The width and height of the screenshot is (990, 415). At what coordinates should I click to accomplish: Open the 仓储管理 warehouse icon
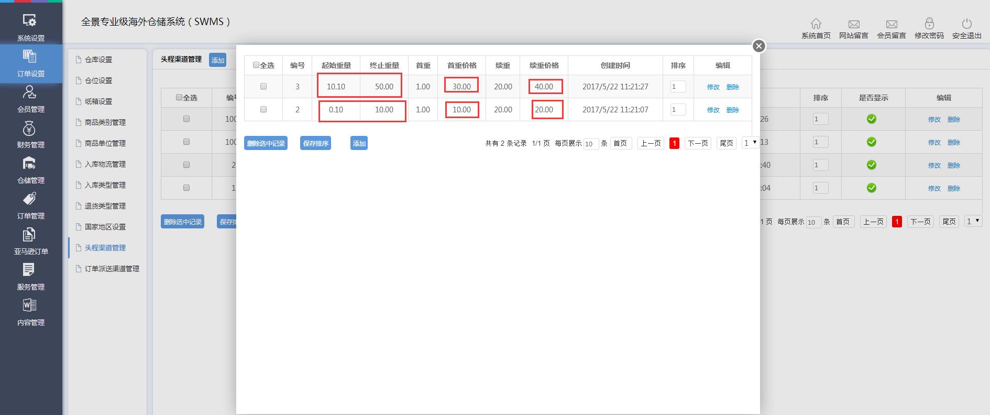(30, 164)
